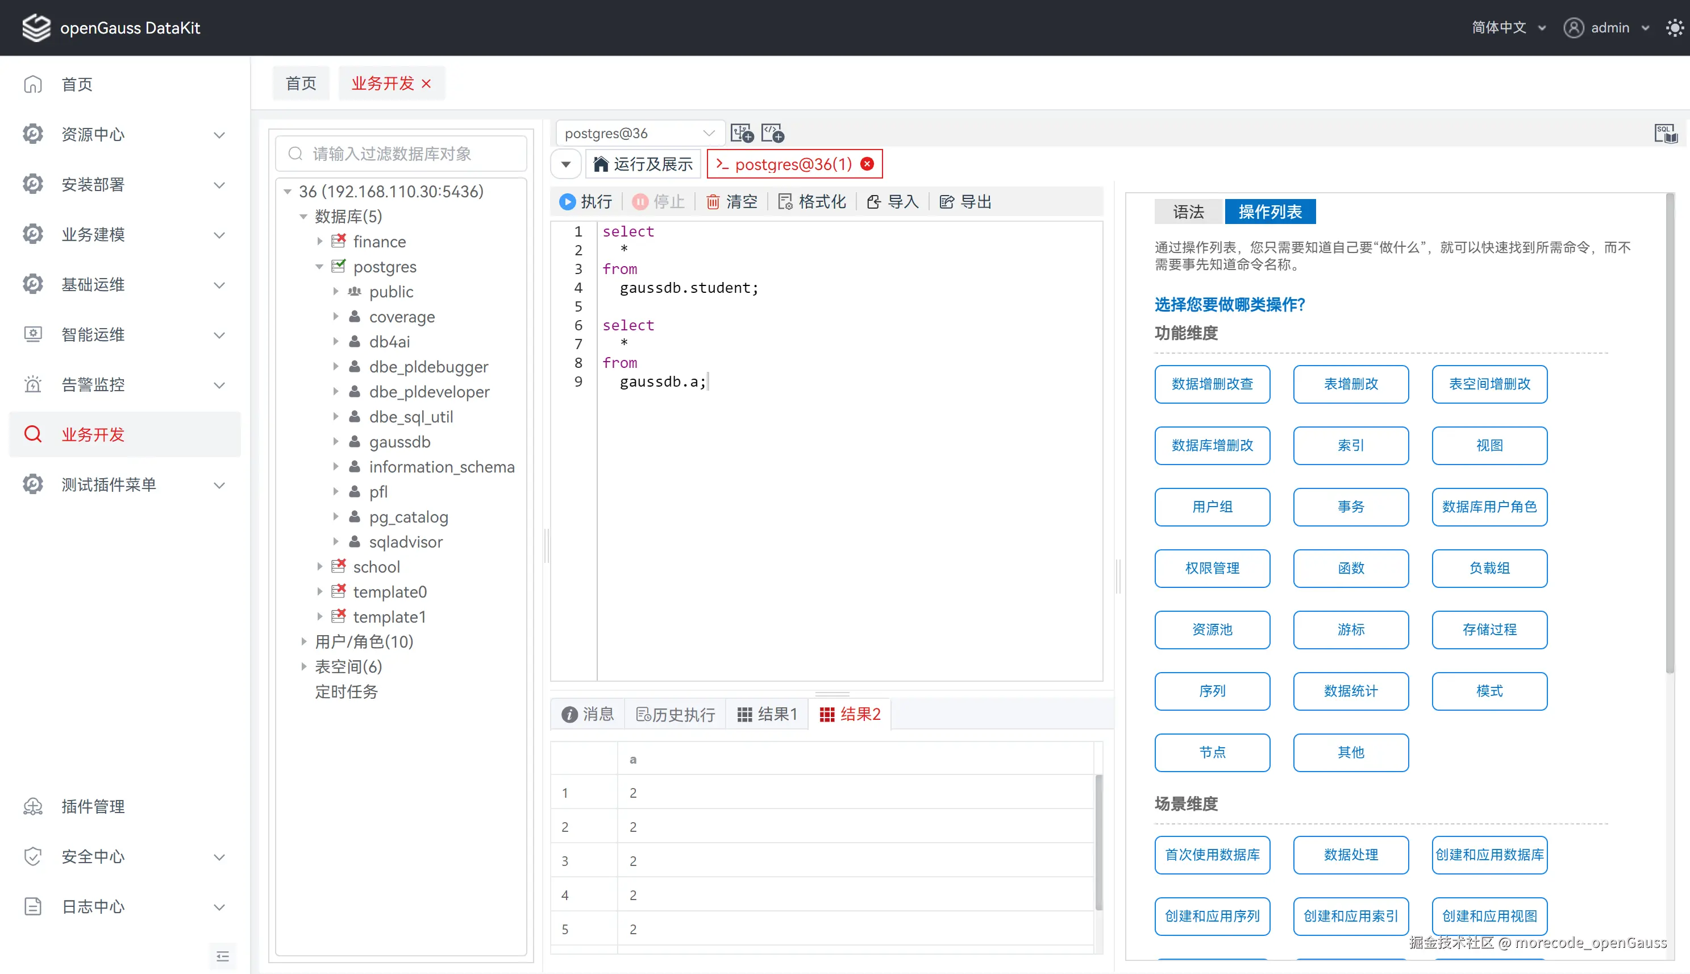Switch to the 结果1 tab
Viewport: 1690px width, 974px height.
(x=767, y=714)
